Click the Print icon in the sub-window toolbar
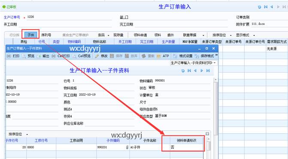288x159 pixels. pyautogui.click(x=9, y=56)
